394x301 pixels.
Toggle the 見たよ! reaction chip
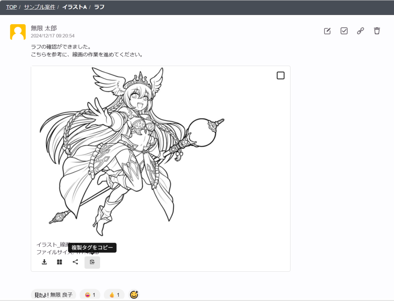(x=53, y=295)
